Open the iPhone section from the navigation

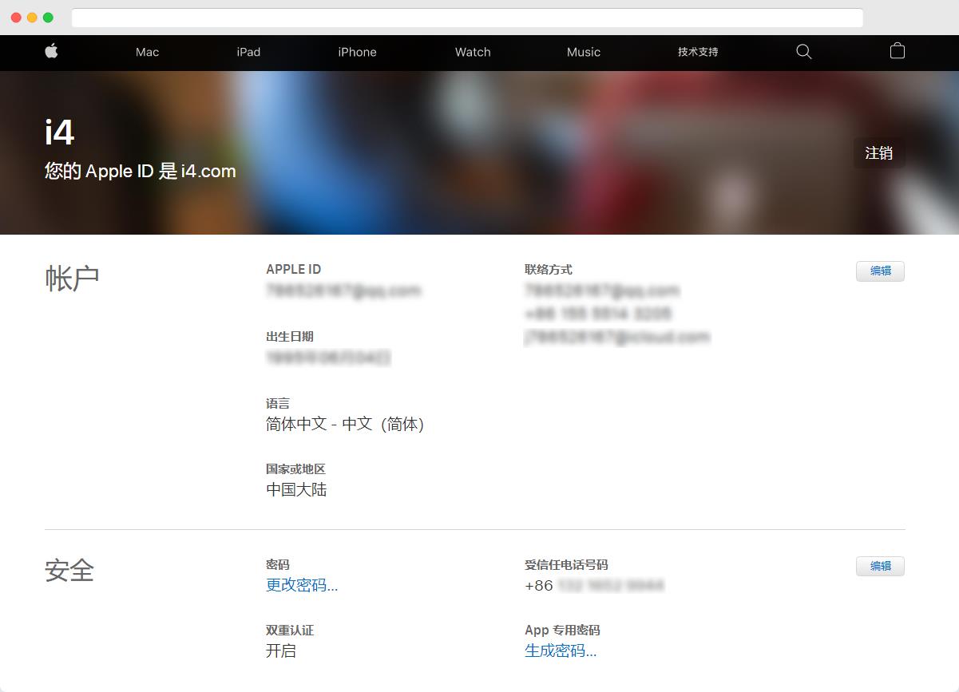click(357, 52)
